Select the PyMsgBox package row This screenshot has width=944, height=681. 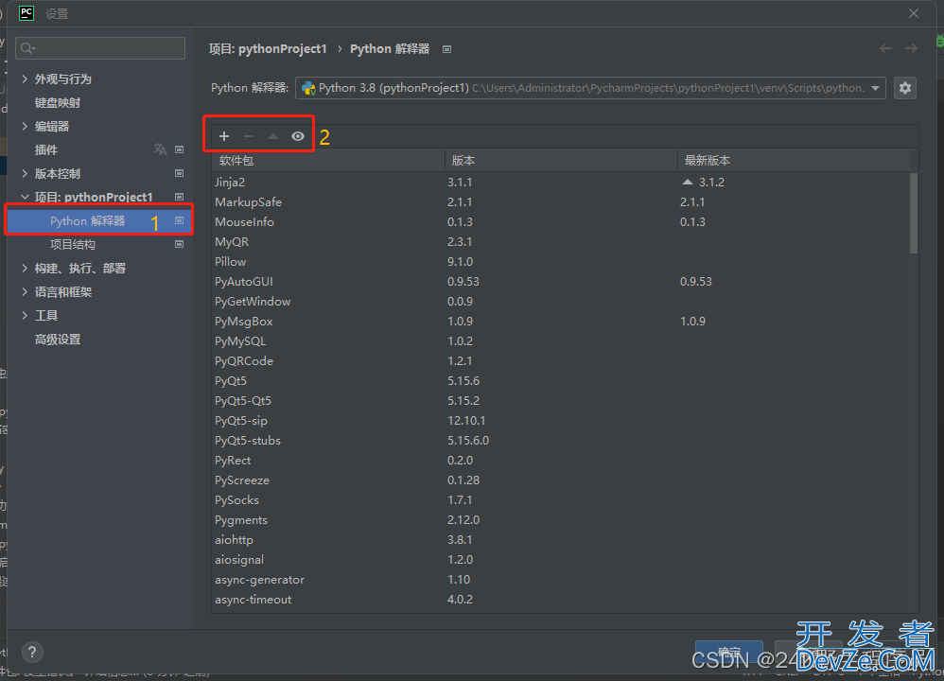pos(561,321)
